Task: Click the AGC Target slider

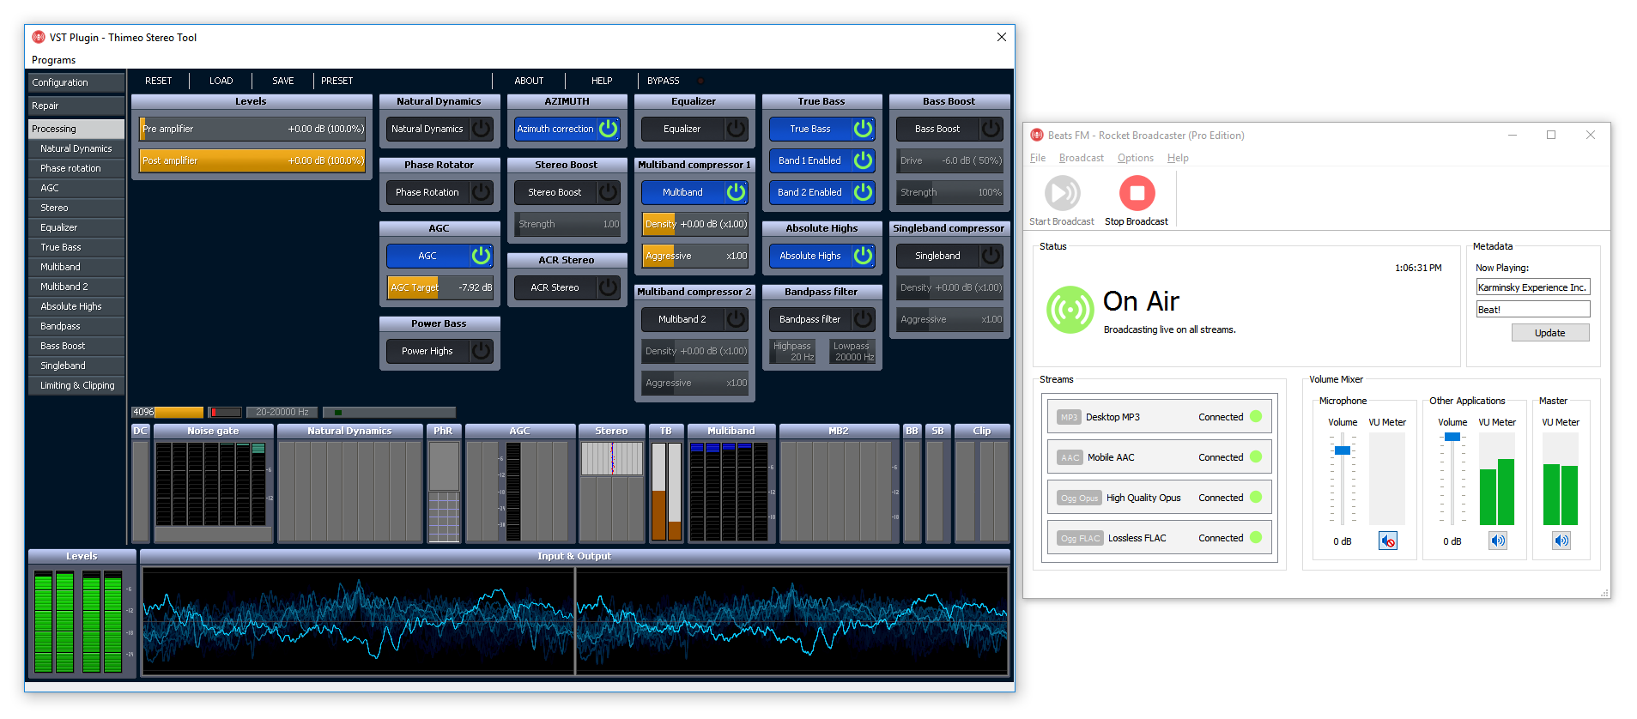Action: click(440, 287)
